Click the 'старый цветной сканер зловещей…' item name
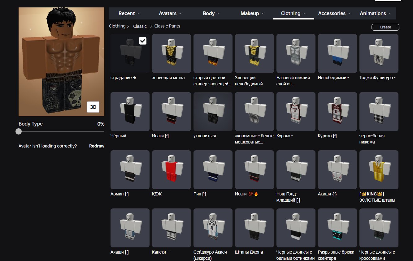This screenshot has width=413, height=261. [x=212, y=81]
